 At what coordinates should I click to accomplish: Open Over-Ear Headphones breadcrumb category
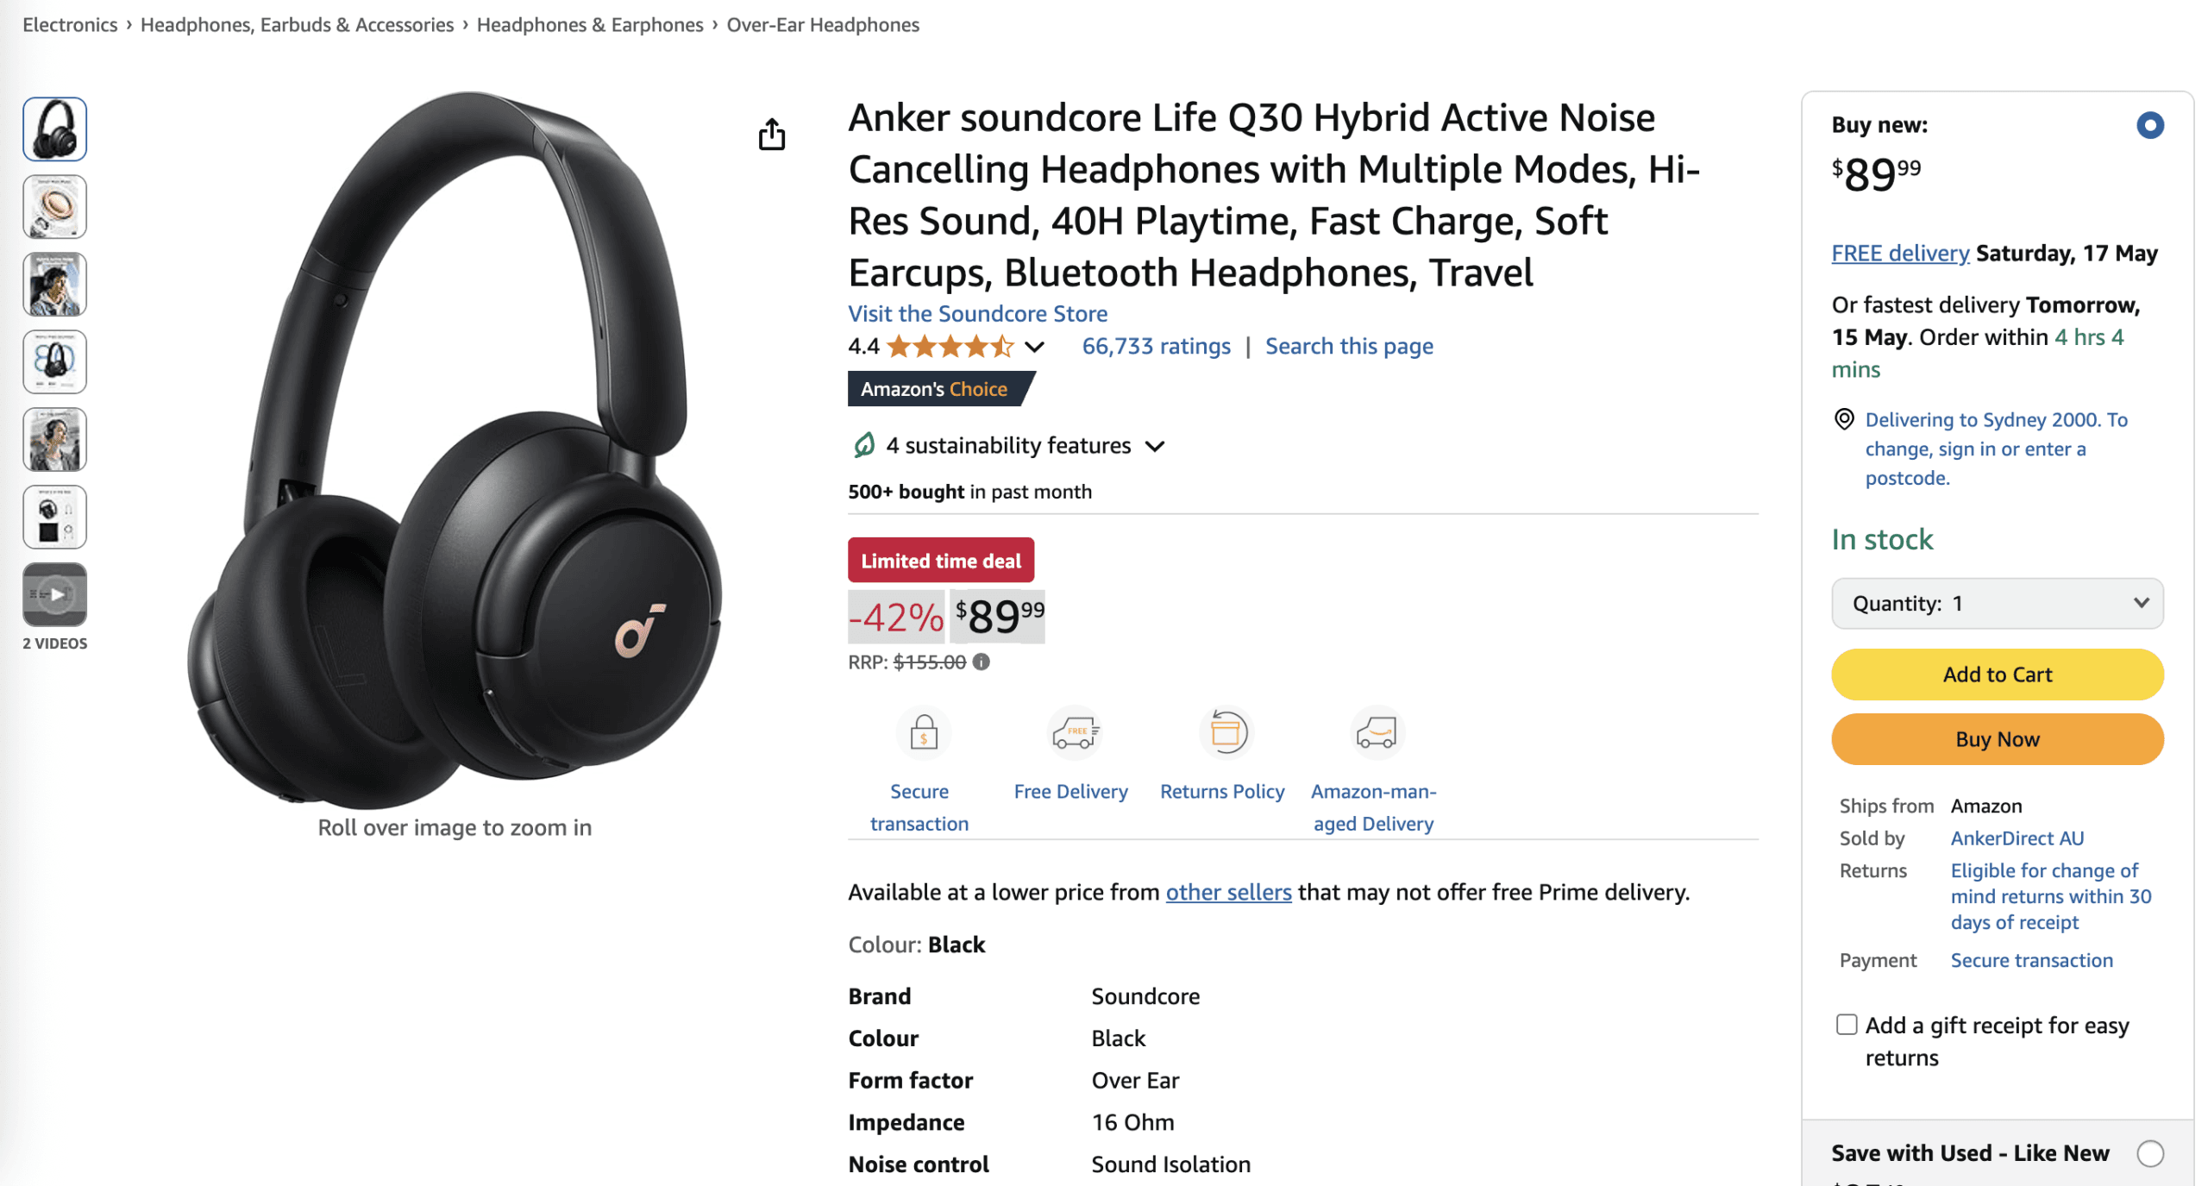(x=822, y=24)
